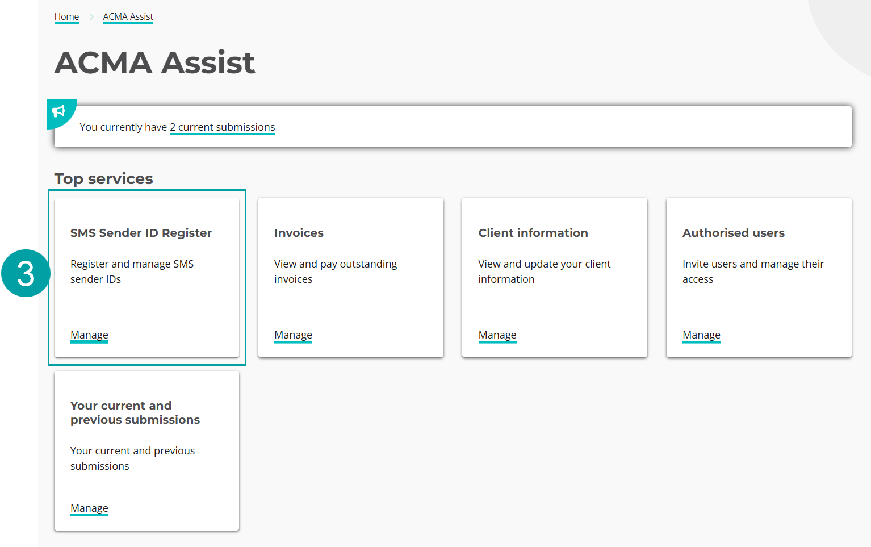
Task: Click Manage under Authorised users
Action: click(x=701, y=335)
